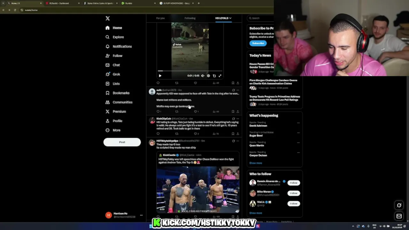
Task: Follow Mike Moran
Action: tap(294, 193)
